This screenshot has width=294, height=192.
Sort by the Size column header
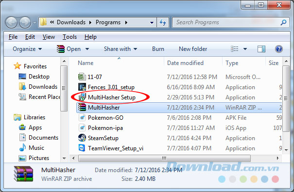(274, 63)
